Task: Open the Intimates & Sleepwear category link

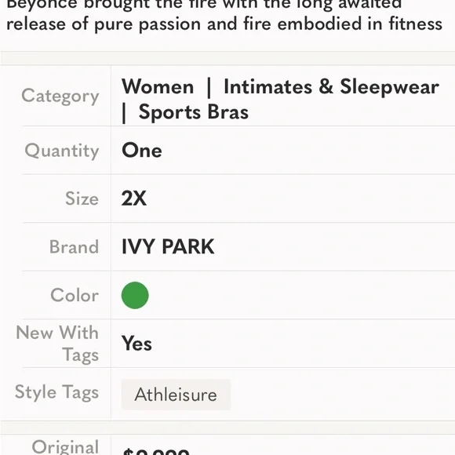Action: (x=332, y=86)
